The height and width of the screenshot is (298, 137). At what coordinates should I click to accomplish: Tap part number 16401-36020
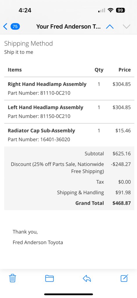coord(55,140)
